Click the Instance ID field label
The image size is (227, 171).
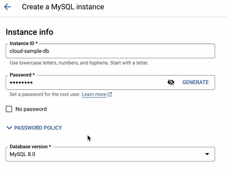[24, 44]
